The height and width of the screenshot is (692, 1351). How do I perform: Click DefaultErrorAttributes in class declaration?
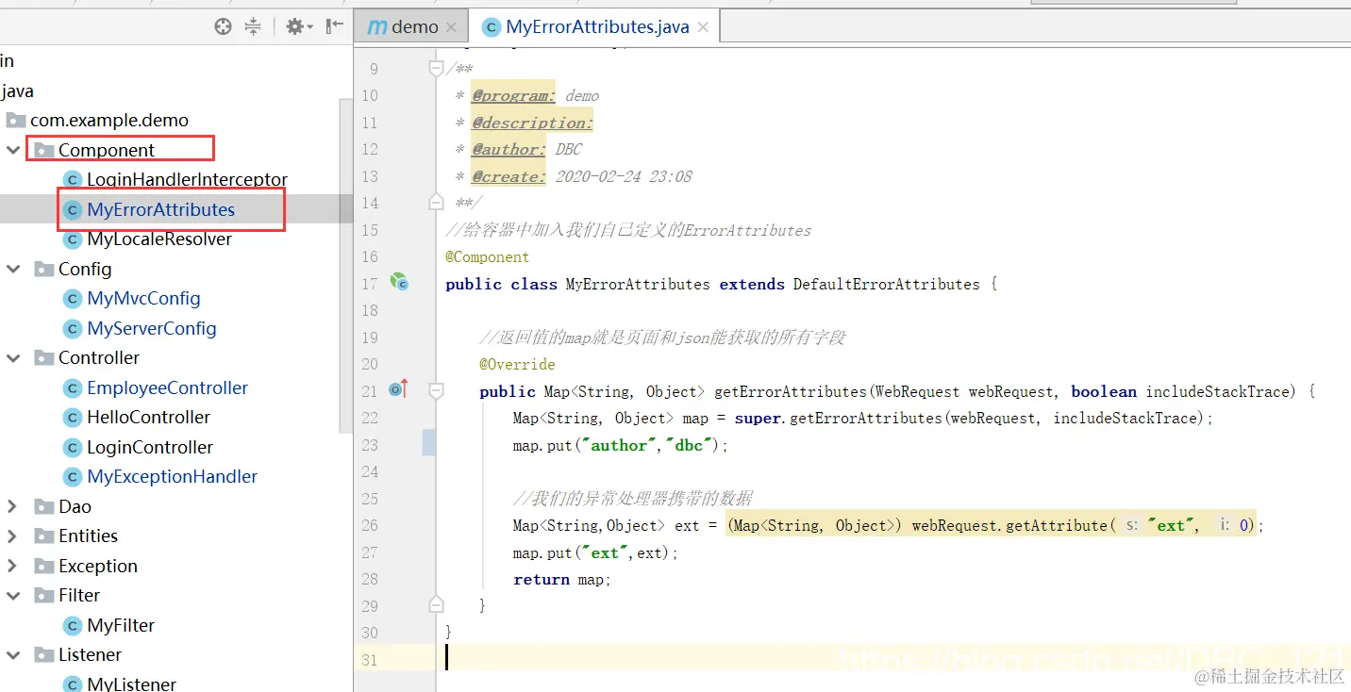click(886, 285)
